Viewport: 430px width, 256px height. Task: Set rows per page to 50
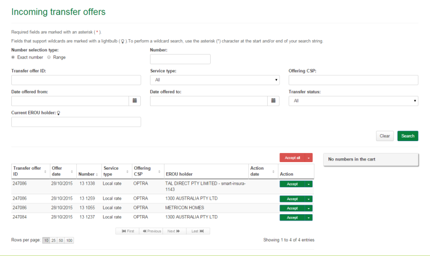click(61, 240)
